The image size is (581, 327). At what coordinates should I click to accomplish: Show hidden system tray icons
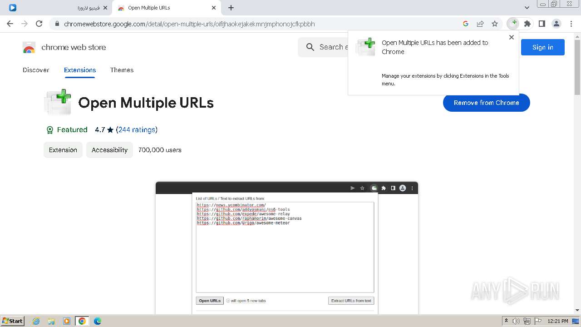tap(506, 321)
